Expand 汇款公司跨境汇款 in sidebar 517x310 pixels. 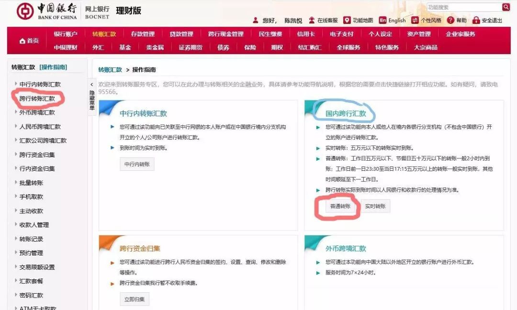[x=43, y=141]
